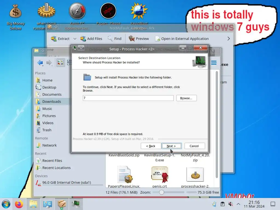This screenshot has height=210, width=280.
Task: Click Next > in the setup wizard
Action: point(171,146)
